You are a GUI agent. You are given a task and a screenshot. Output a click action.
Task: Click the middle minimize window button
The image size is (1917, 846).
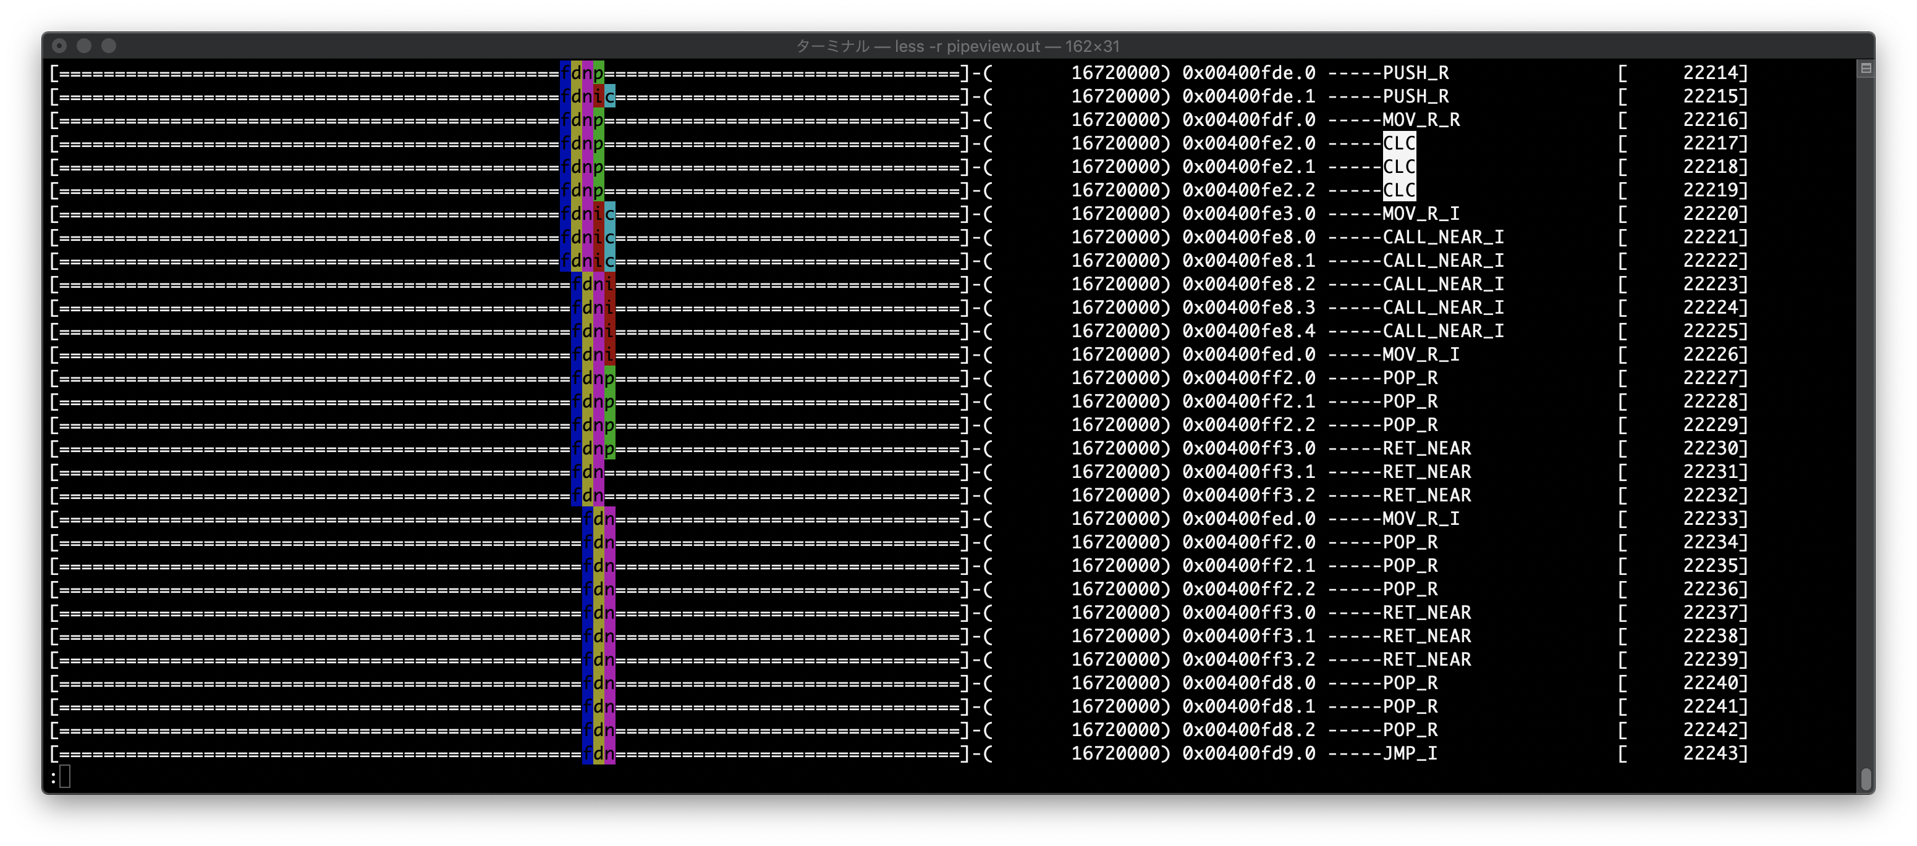click(84, 46)
